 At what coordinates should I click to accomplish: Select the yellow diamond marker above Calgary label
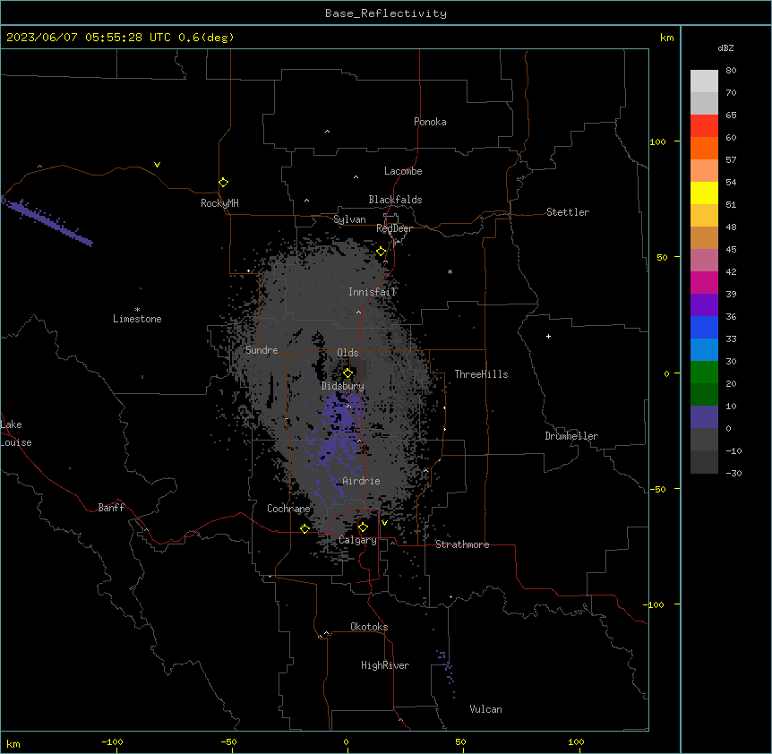pyautogui.click(x=363, y=527)
